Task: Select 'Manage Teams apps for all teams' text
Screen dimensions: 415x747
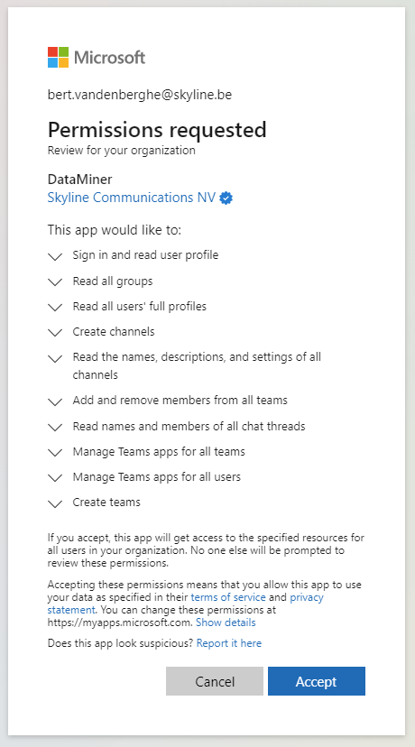Action: pyautogui.click(x=159, y=451)
